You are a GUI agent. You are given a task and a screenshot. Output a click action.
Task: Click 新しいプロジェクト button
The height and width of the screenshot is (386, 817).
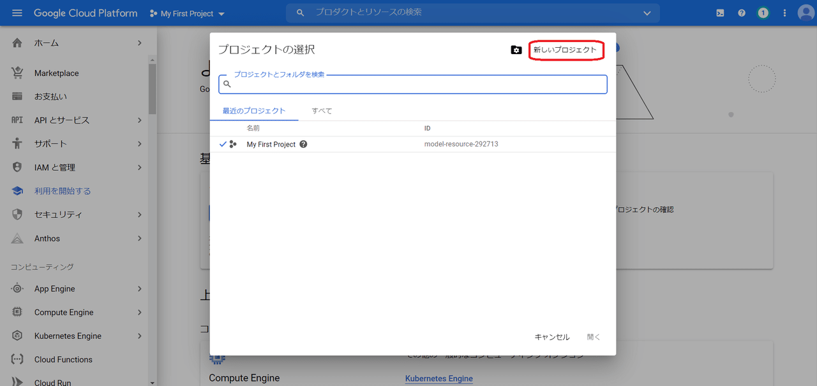pos(566,50)
